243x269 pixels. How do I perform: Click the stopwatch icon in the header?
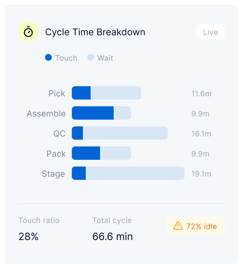pos(28,32)
